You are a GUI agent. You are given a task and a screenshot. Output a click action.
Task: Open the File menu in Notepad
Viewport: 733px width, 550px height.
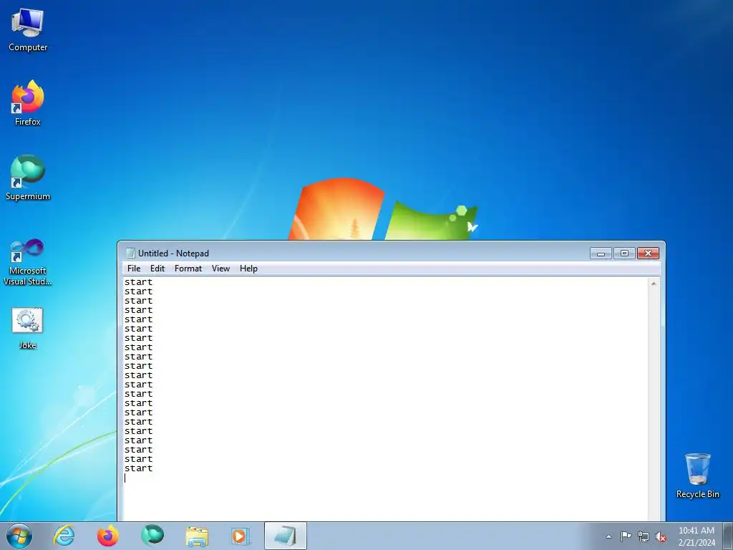pos(134,269)
